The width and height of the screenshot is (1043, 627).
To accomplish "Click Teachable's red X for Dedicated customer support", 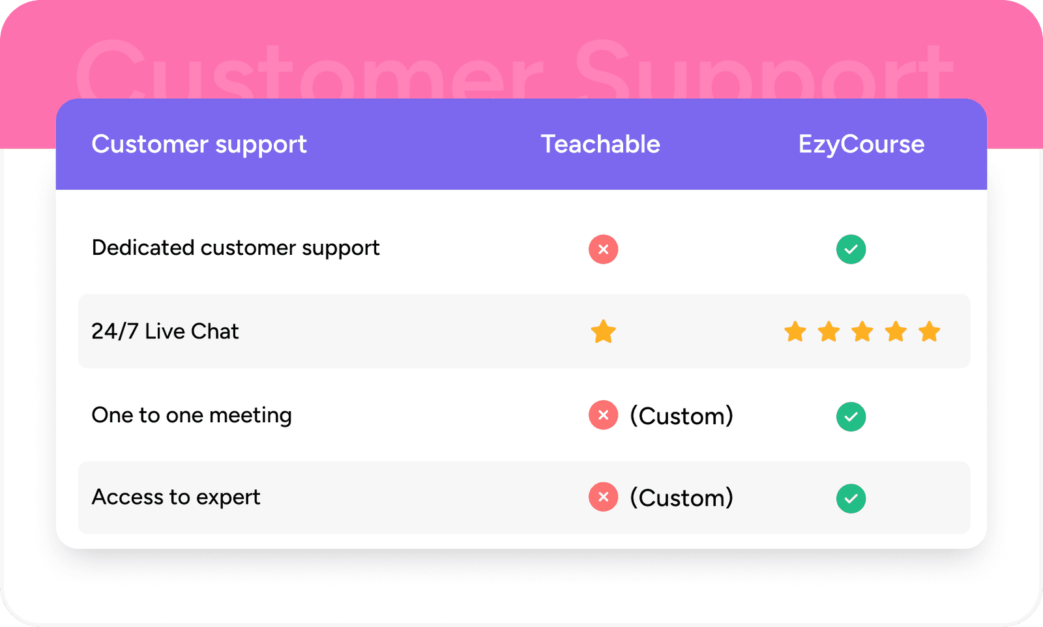I will pyautogui.click(x=603, y=249).
